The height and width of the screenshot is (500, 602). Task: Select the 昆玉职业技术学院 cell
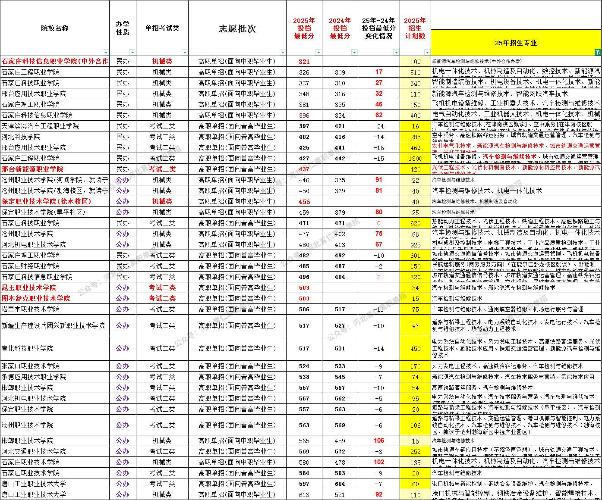[55, 287]
